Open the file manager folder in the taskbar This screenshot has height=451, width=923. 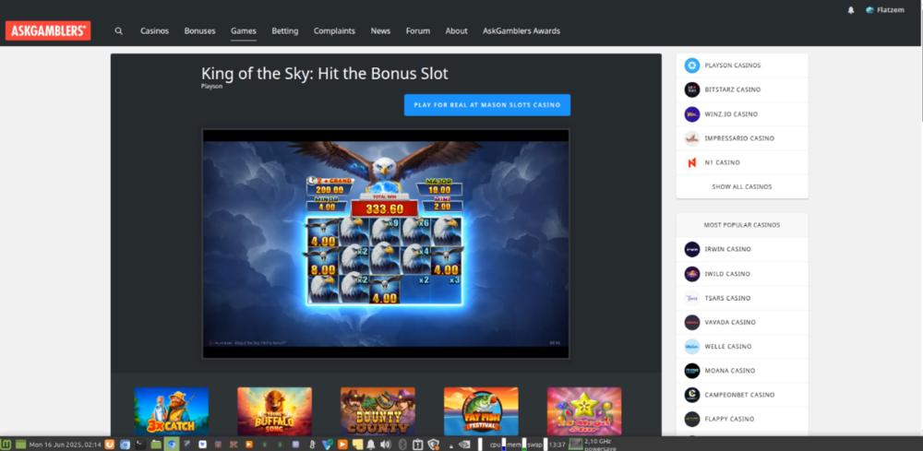[157, 444]
